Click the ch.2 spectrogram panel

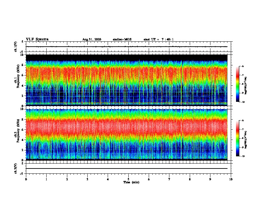click(x=127, y=135)
